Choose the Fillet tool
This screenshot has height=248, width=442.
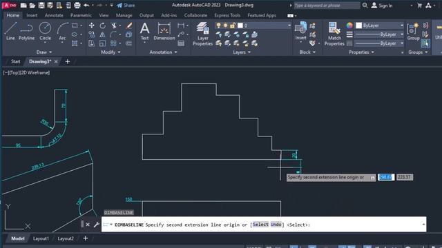click(x=113, y=34)
